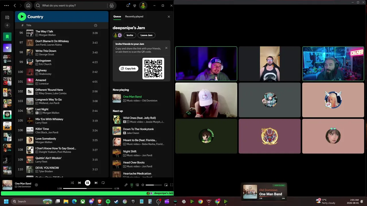Screen dimensions: 367x206
Task: Open the green bookmark library item
Action: tap(7, 37)
